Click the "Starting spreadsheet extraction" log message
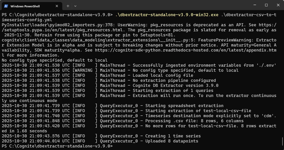The height and width of the screenshot is (150, 284). 184,106
